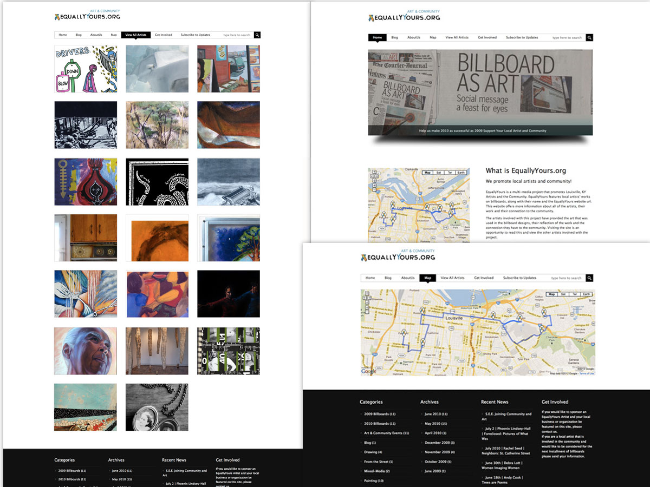Switch the home page map to Earth view
This screenshot has height=487, width=650.
click(x=460, y=173)
